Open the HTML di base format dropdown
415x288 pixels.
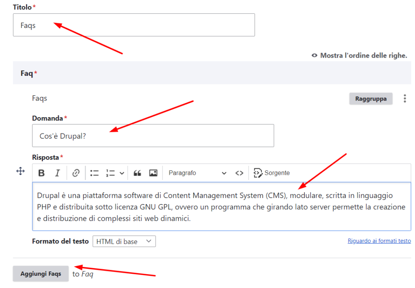point(124,241)
